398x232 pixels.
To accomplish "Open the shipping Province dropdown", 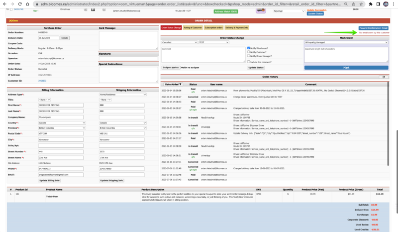I will [122, 128].
